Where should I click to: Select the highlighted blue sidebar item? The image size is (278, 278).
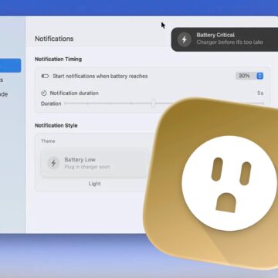click(10, 66)
